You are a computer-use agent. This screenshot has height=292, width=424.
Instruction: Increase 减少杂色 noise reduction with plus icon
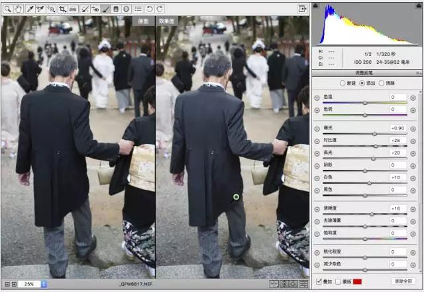[413, 265]
